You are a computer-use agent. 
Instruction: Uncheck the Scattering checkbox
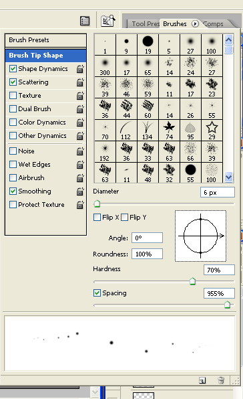(x=13, y=82)
